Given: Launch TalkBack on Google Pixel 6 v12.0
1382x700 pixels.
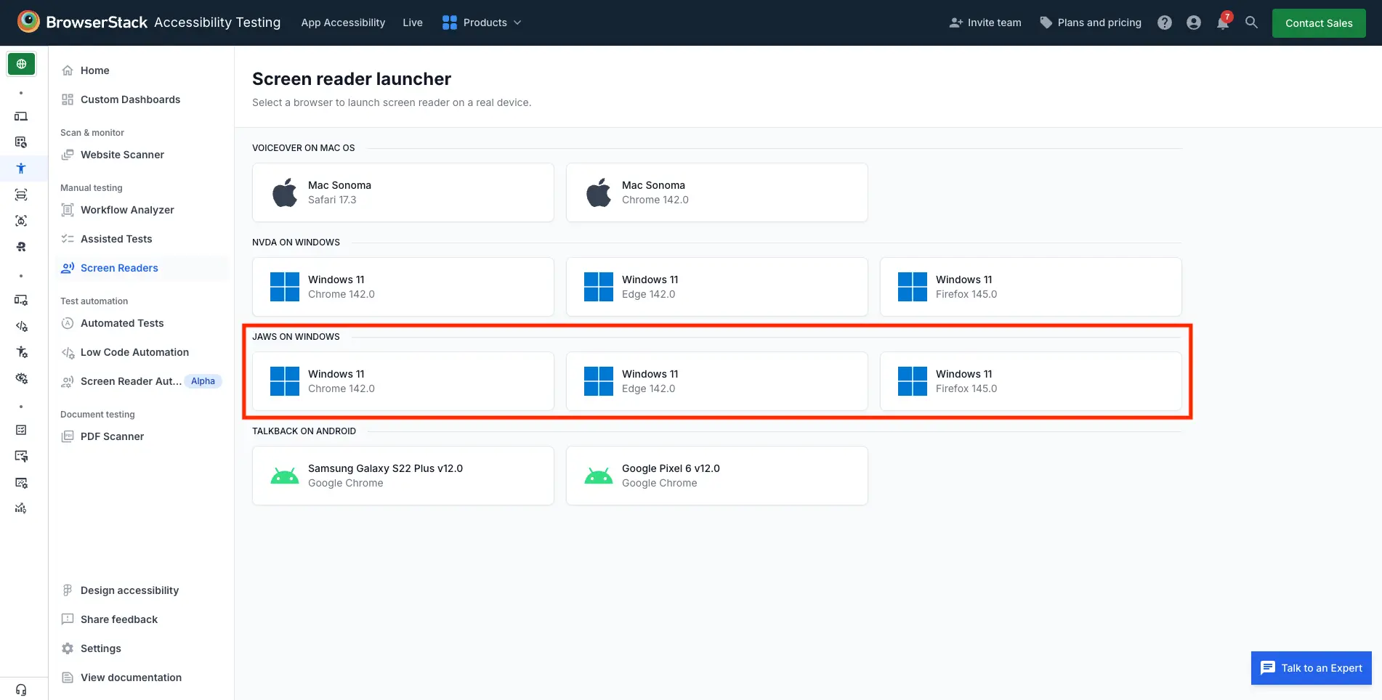Looking at the screenshot, I should coord(716,476).
